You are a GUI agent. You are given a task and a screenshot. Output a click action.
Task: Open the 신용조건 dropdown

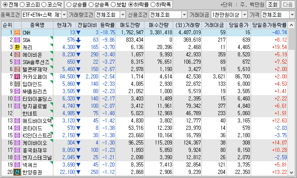185,15
